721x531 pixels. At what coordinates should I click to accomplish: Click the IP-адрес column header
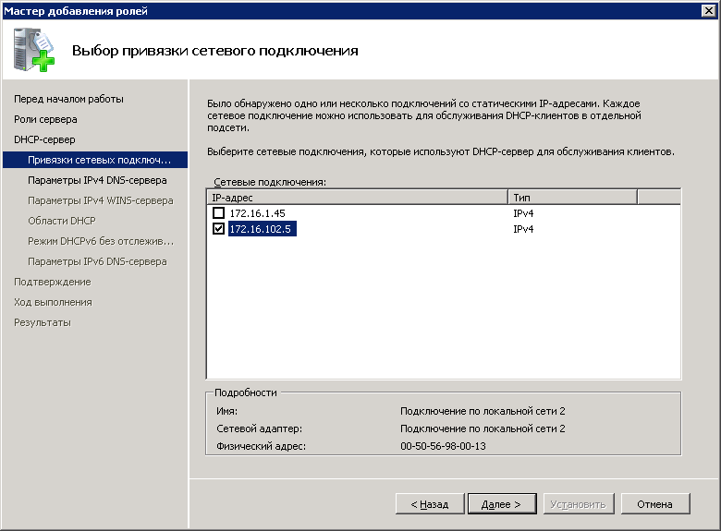358,198
